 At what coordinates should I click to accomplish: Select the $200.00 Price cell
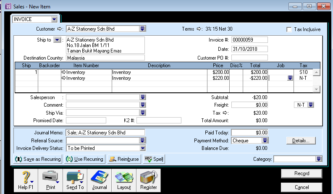coord(218,72)
